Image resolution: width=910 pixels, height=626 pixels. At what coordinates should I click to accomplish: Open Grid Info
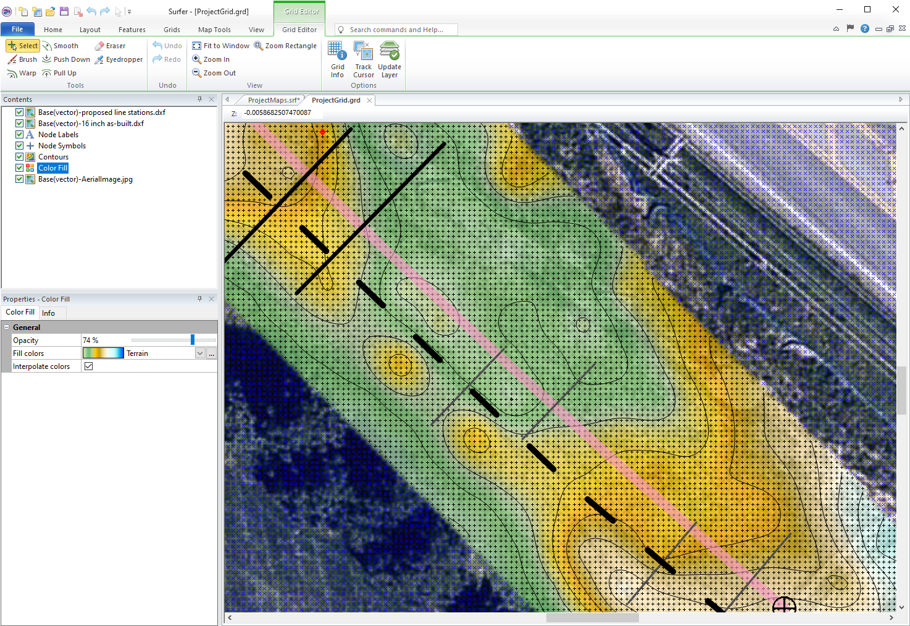tap(337, 58)
